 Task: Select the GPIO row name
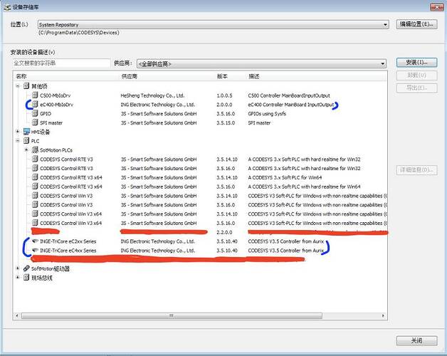(46, 113)
